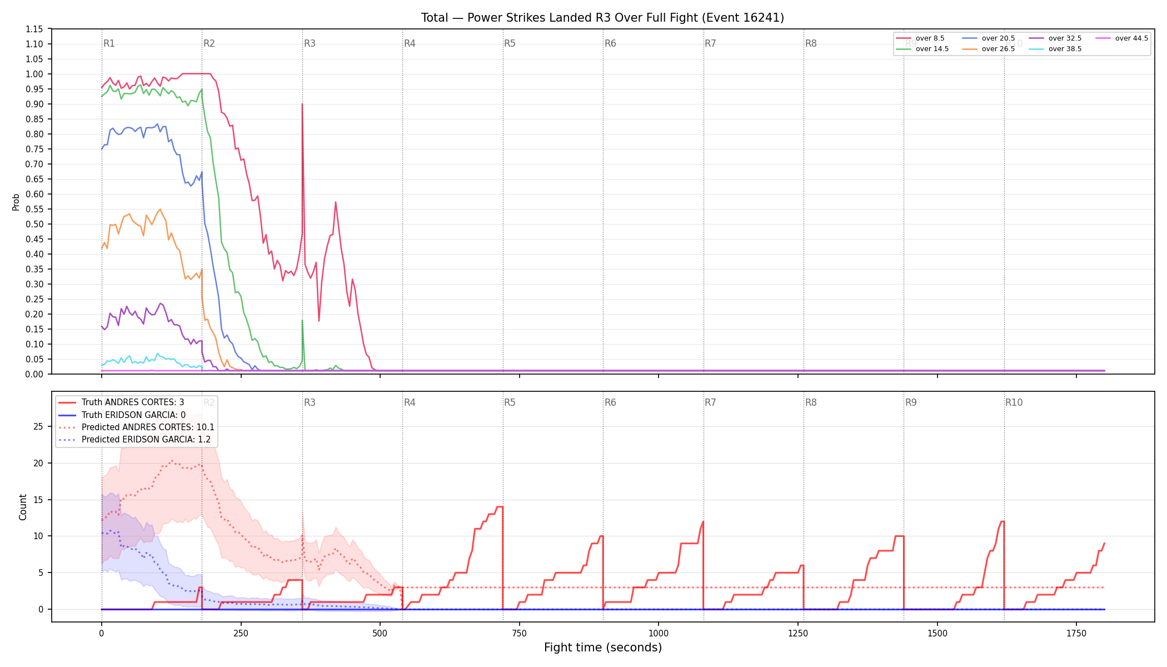Select the 'over 14.5' legend label
Image resolution: width=1167 pixels, height=667 pixels.
[x=932, y=49]
